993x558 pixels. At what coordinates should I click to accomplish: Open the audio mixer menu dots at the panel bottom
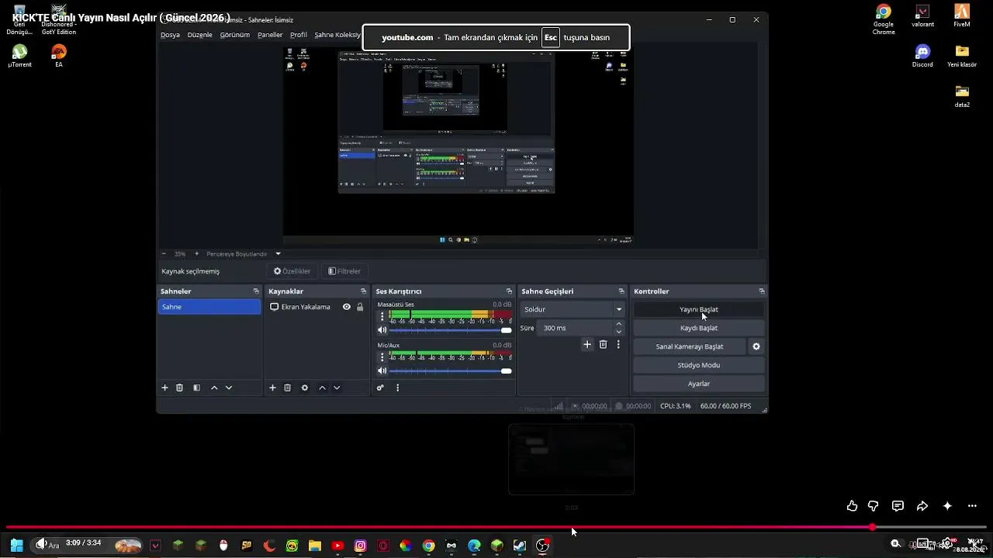(397, 387)
